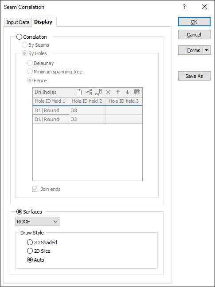Click the Cancel button
The width and height of the screenshot is (215, 287).
pos(194,35)
